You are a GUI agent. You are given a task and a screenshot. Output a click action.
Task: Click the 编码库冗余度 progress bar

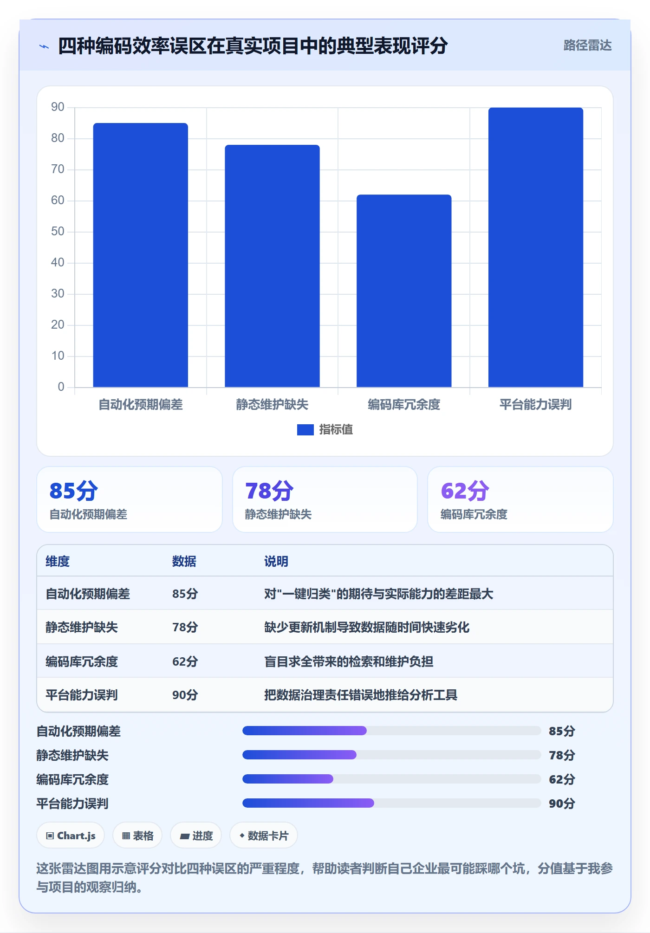click(391, 779)
